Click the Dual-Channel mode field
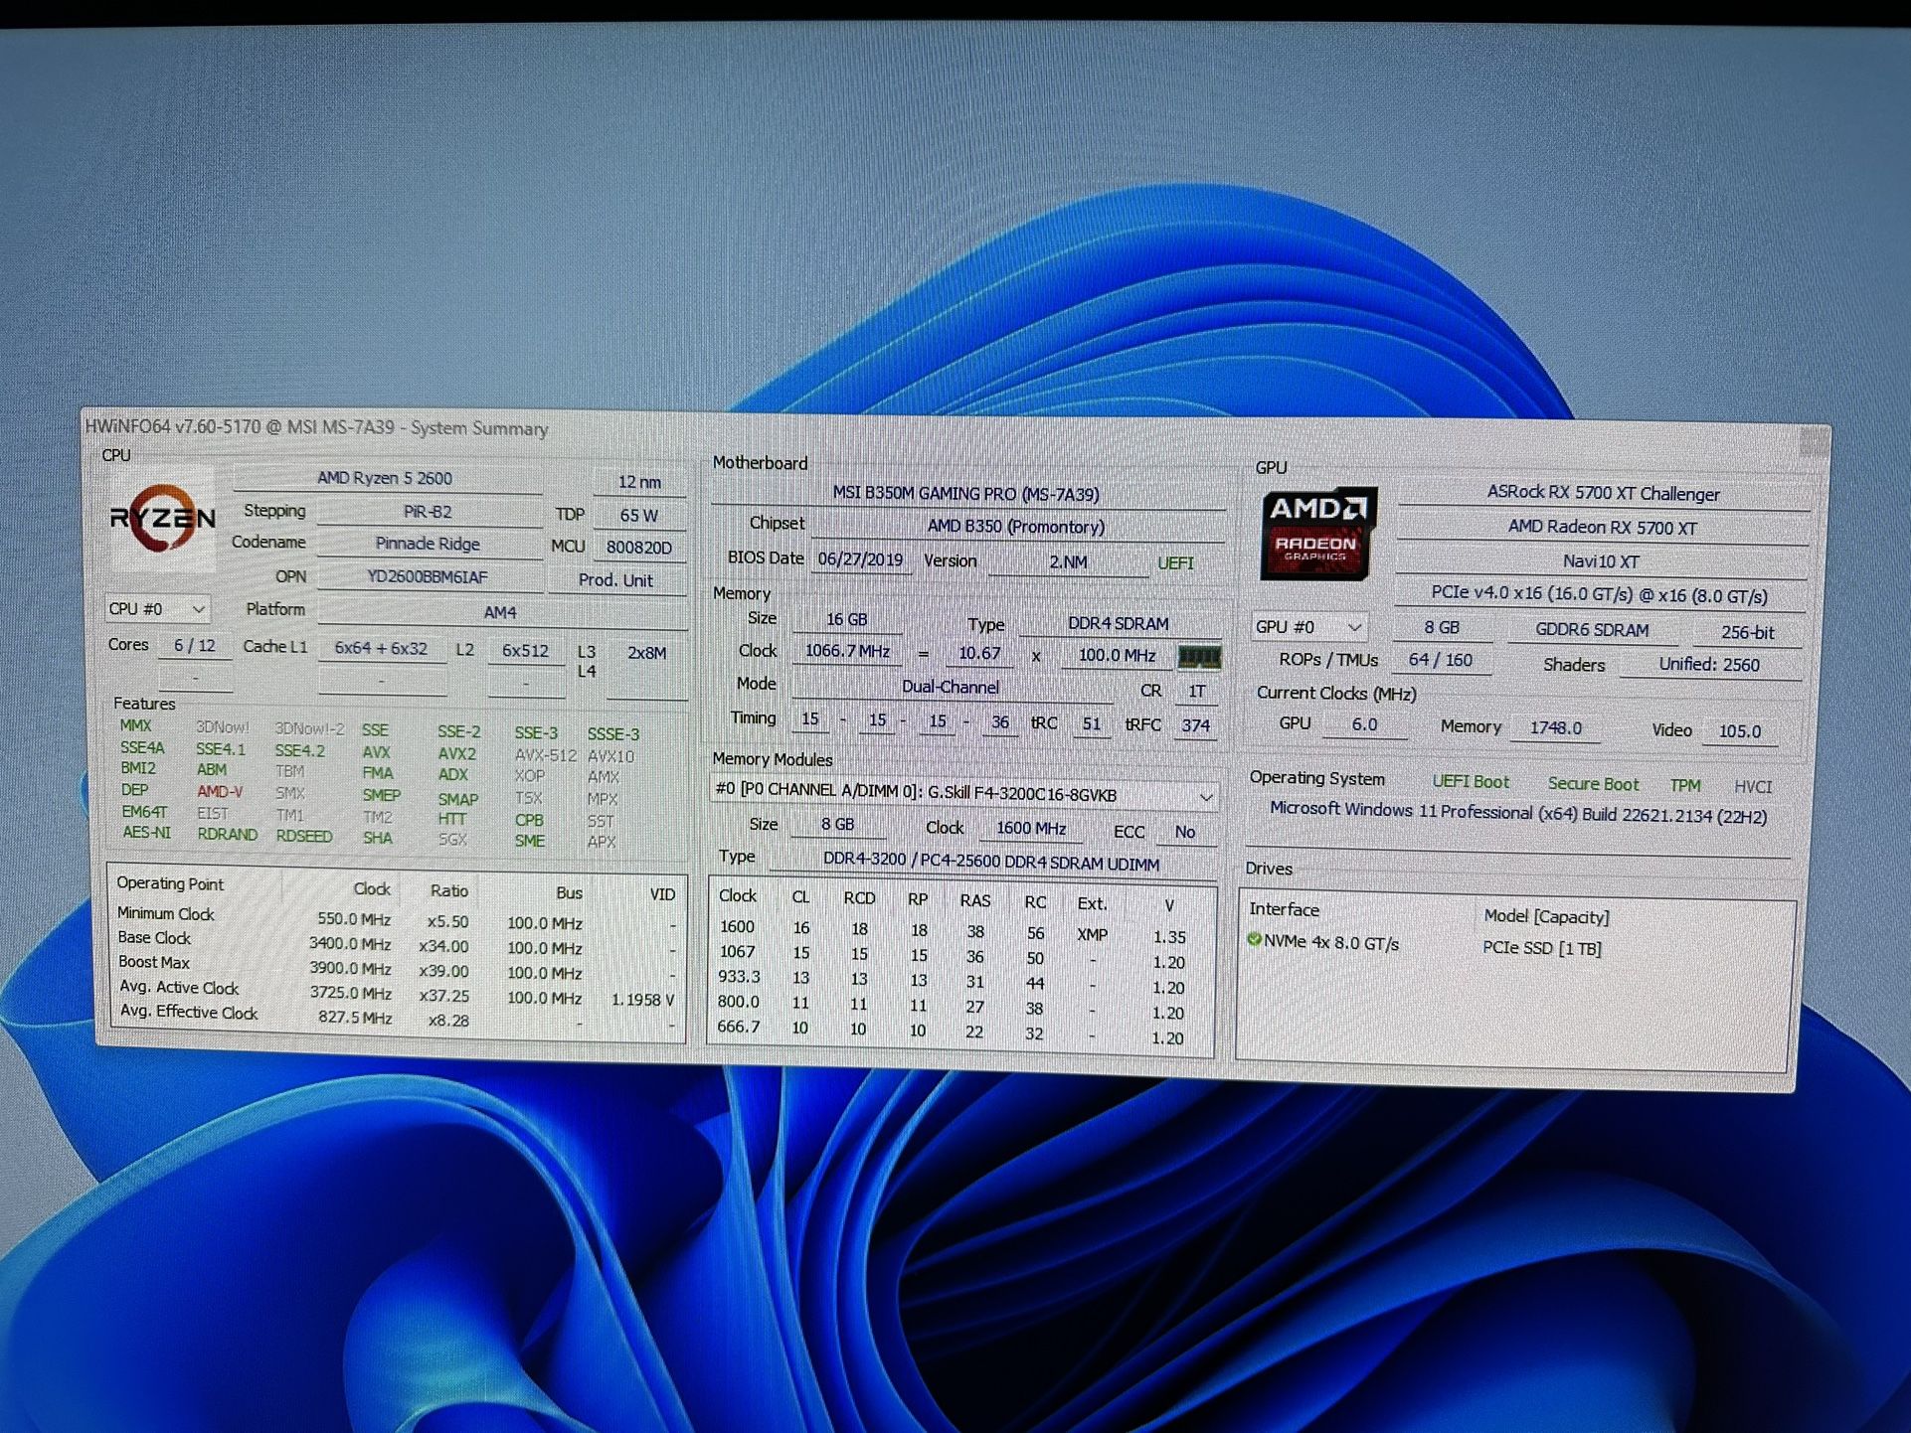Screen dimensions: 1911x1433 pos(951,688)
